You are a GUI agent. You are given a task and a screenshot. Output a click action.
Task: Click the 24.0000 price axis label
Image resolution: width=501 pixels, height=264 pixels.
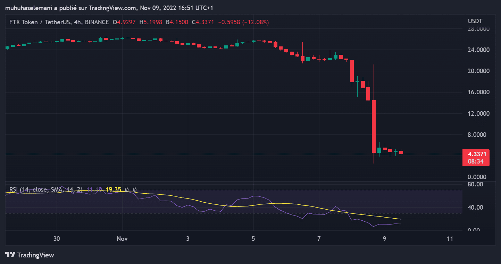479,50
